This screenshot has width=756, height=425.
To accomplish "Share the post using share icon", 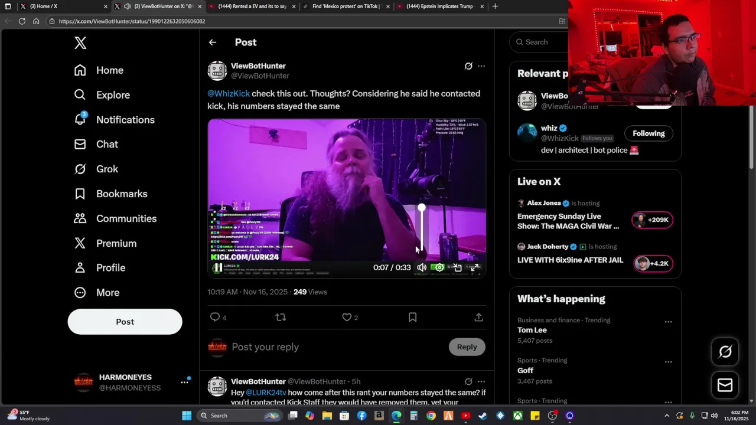I will tap(478, 317).
